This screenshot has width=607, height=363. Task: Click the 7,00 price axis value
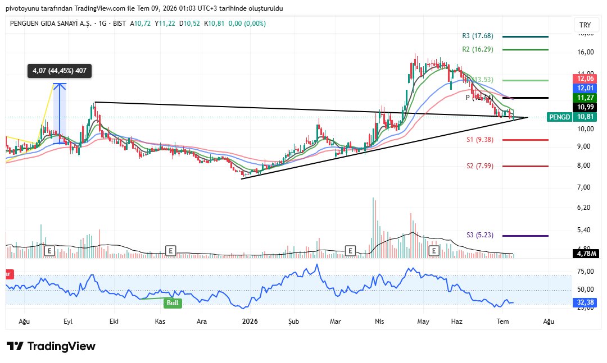585,187
